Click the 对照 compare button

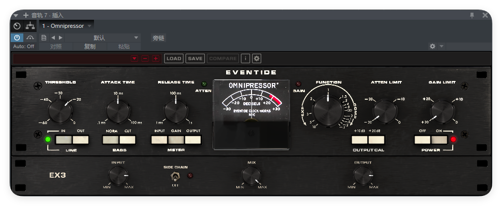coord(56,46)
